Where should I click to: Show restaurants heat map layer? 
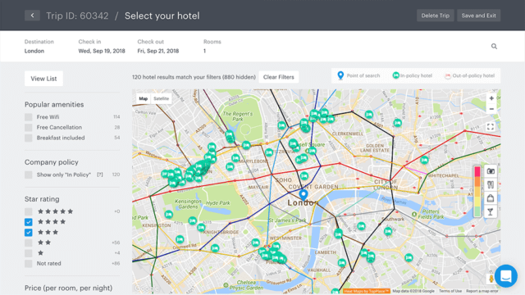pyautogui.click(x=491, y=184)
